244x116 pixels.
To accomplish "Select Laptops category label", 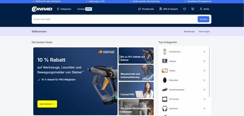I will (172, 61).
